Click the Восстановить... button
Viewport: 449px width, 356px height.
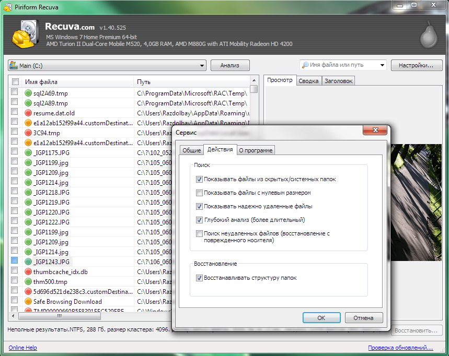[416, 330]
